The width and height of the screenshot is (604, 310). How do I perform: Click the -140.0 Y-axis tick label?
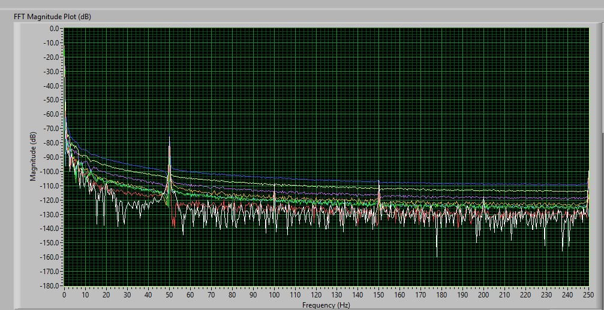click(x=50, y=228)
